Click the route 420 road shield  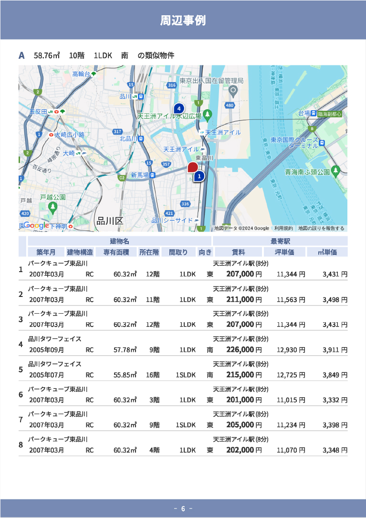click(25, 214)
